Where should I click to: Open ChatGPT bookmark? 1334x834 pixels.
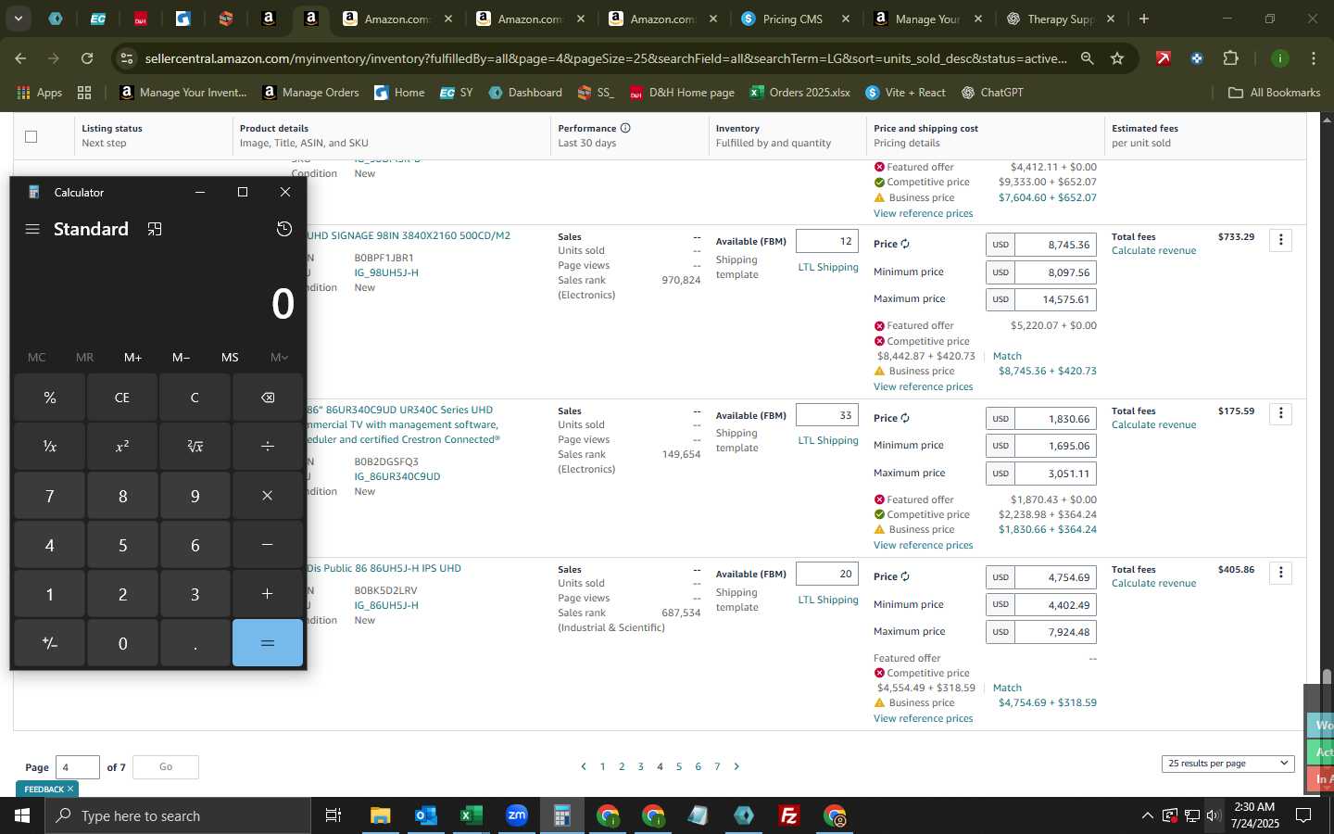992,93
